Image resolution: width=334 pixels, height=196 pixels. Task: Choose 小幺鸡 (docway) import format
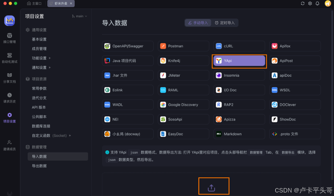click(x=128, y=134)
